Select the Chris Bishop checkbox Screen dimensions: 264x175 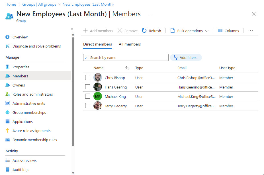[x=88, y=78]
